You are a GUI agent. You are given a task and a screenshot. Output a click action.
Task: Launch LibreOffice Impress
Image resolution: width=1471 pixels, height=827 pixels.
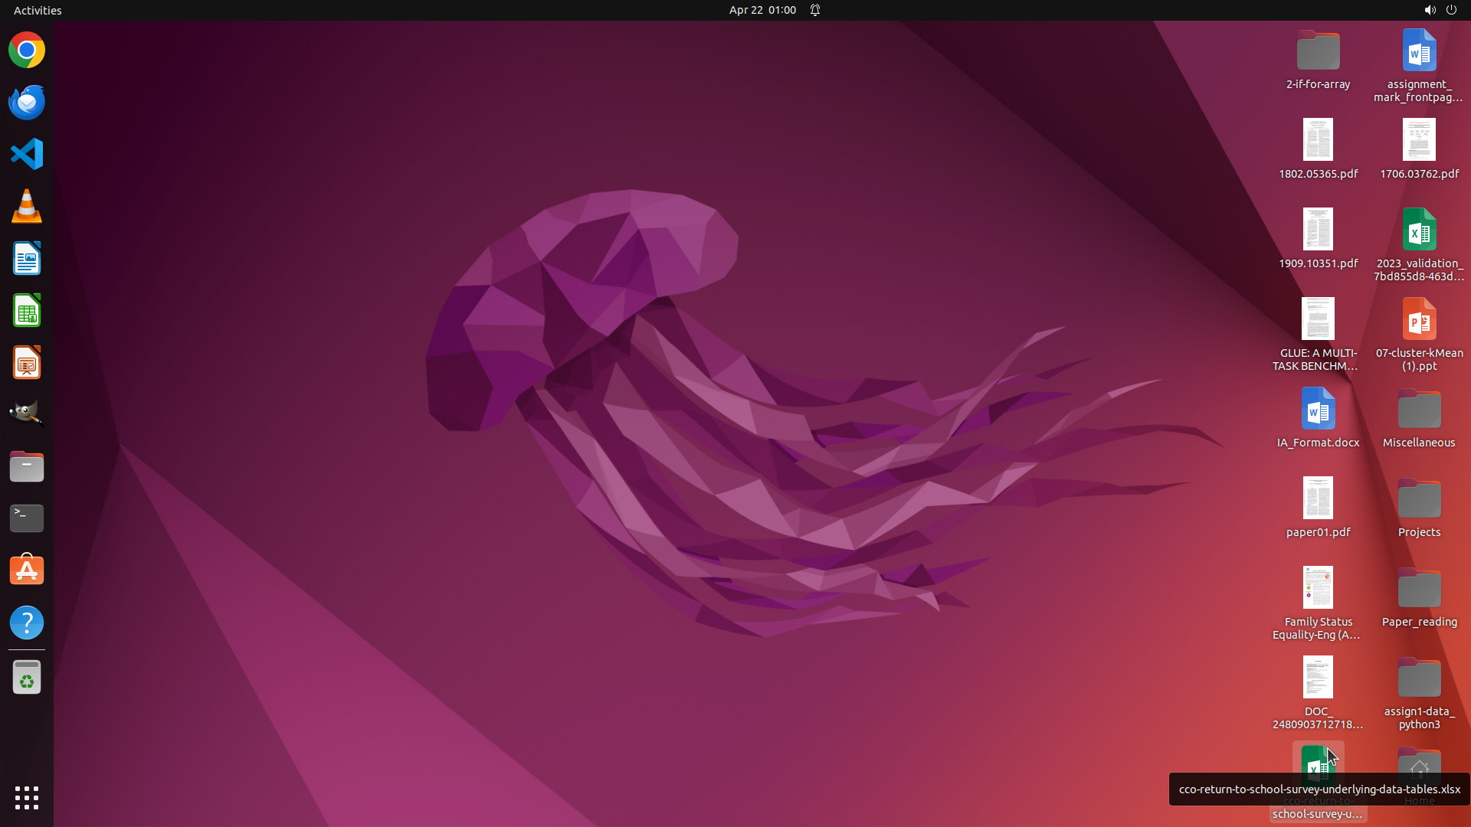pyautogui.click(x=27, y=363)
